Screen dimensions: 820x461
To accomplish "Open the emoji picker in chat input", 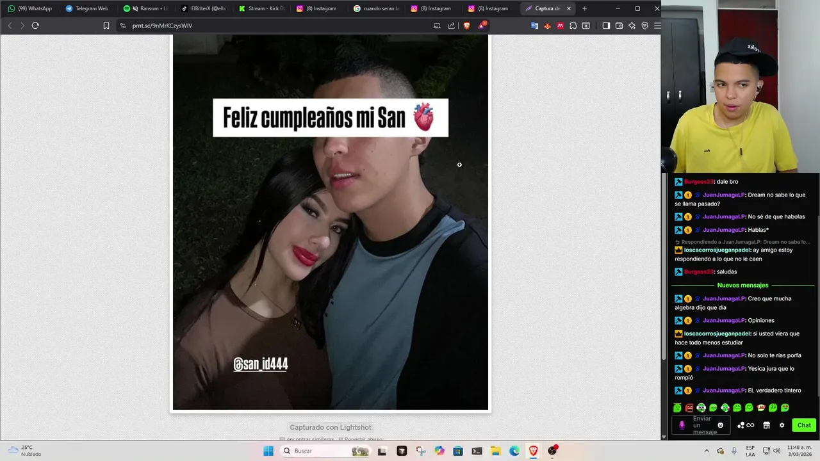I will pyautogui.click(x=721, y=425).
